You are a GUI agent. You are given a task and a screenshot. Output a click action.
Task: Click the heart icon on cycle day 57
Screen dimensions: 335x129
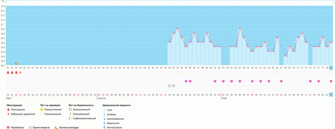coord(240,81)
